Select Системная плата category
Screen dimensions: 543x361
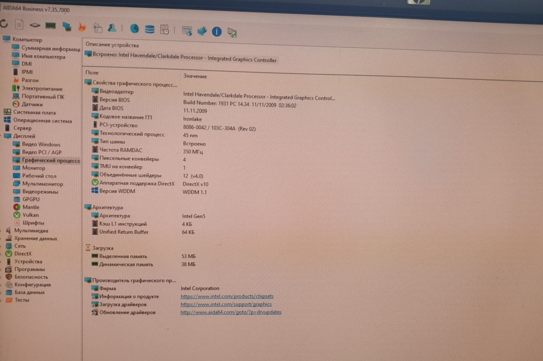click(30, 112)
